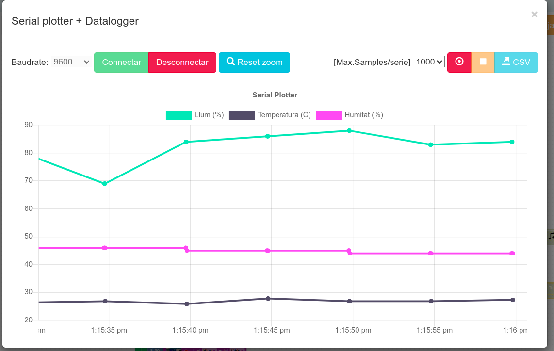The height and width of the screenshot is (351, 554).
Task: Click the Humitat point near 1:15:35 pm
Action: pyautogui.click(x=105, y=248)
